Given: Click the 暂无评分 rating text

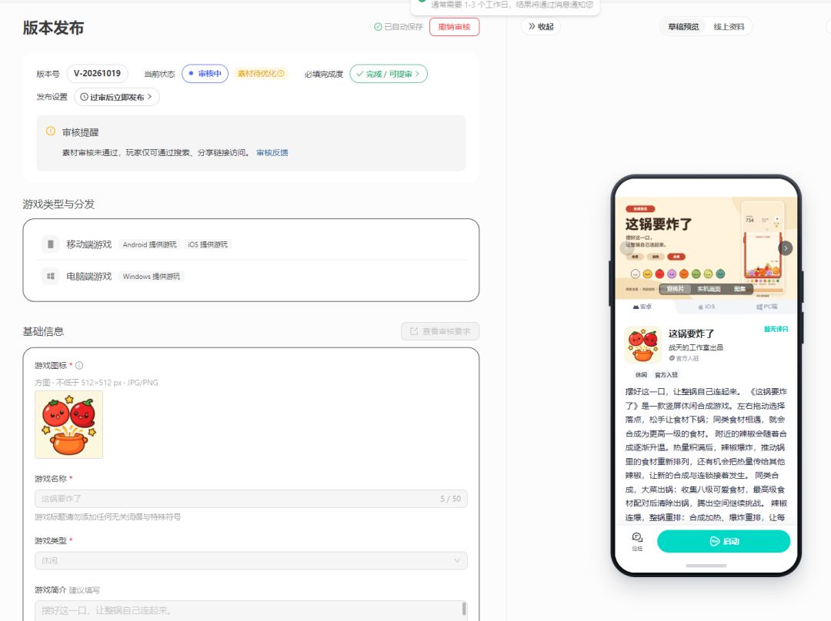Looking at the screenshot, I should 776,329.
